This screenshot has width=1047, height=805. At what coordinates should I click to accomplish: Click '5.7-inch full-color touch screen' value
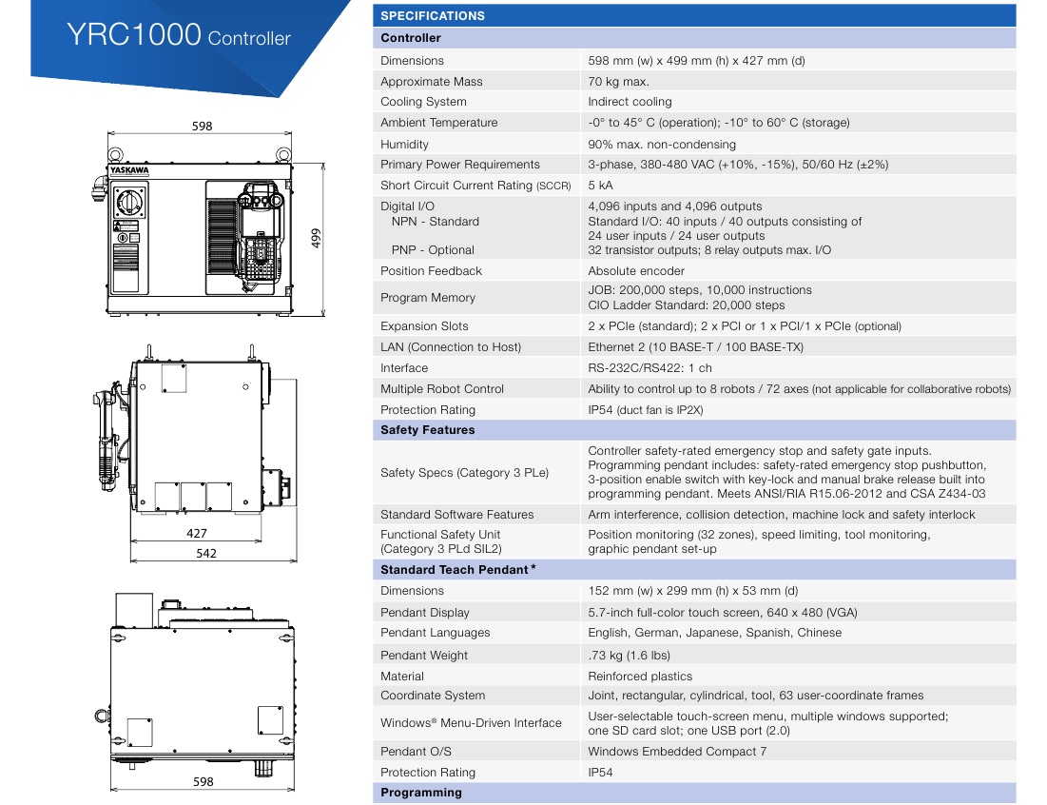[x=723, y=613]
